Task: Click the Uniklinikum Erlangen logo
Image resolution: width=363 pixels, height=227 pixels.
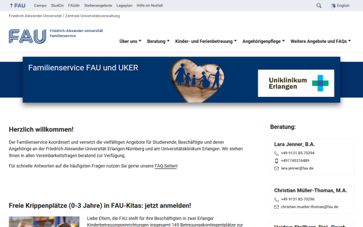Action: click(x=296, y=83)
